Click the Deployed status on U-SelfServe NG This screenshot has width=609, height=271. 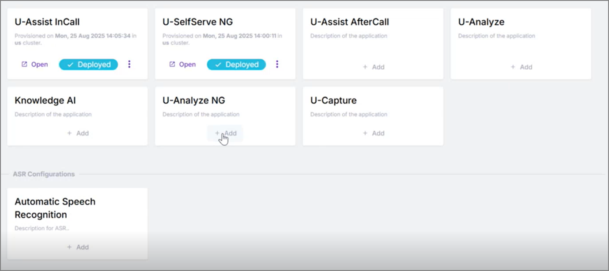tap(236, 64)
